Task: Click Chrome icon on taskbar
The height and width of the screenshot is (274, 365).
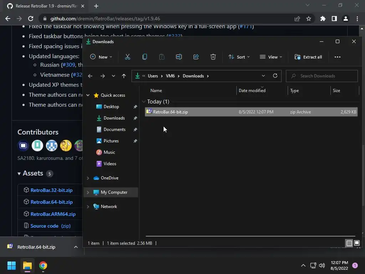Action: pos(43,265)
